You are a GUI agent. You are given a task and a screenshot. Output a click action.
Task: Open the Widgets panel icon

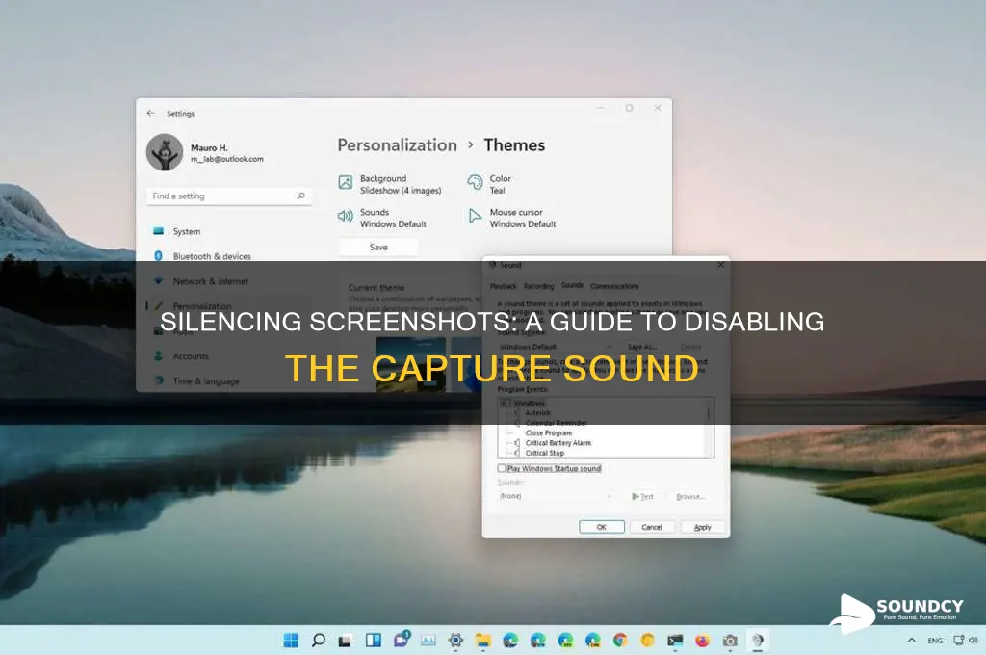[x=374, y=641]
